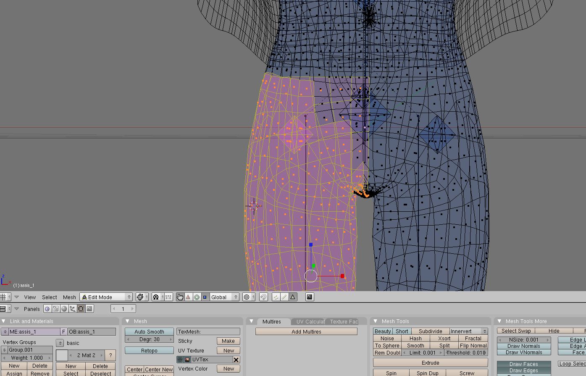Select the vertex select mode icon
The width and height of the screenshot is (586, 376).
(x=276, y=297)
